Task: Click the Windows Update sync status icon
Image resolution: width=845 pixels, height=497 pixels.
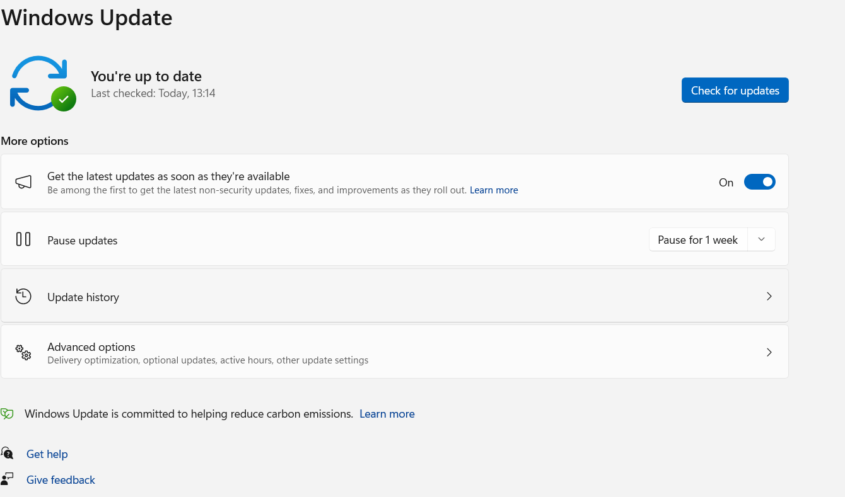Action: pos(43,84)
